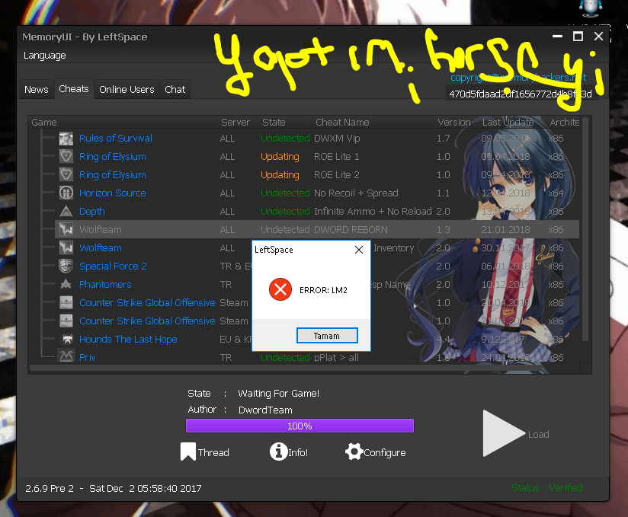Maximize the MemoryUI window
628x517 pixels.
[578, 37]
